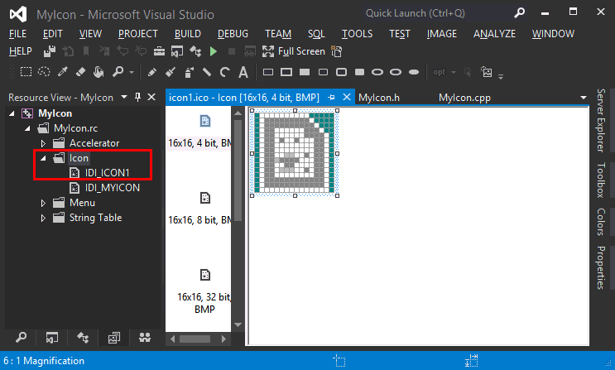Collapse the Icon folder
615x370 pixels.
[43, 158]
